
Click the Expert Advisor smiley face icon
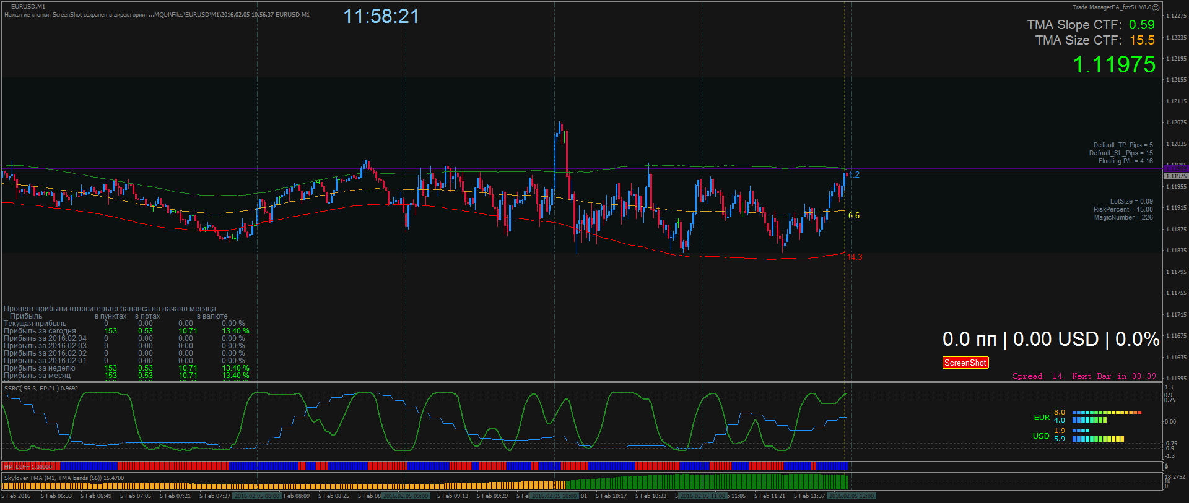(x=1156, y=7)
